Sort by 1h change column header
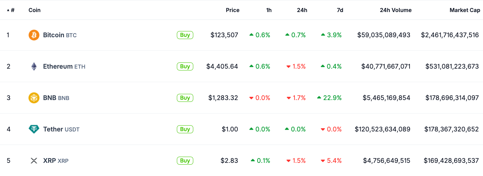This screenshot has height=176, width=483. [269, 10]
